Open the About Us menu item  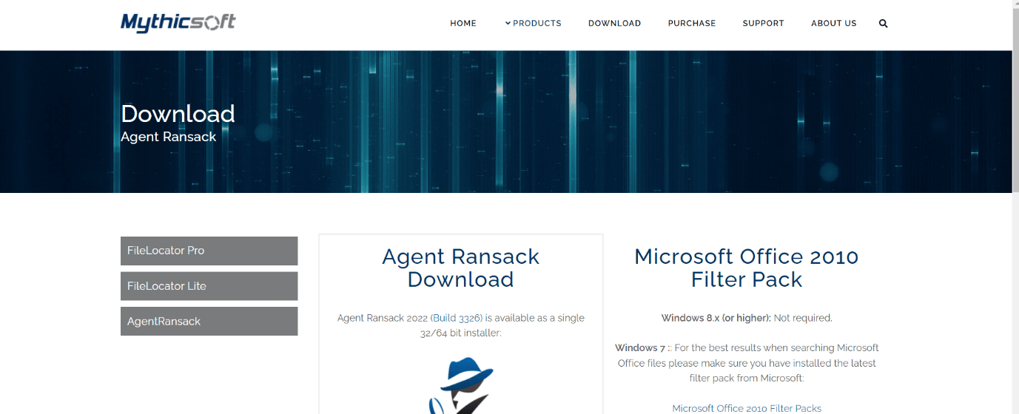833,24
